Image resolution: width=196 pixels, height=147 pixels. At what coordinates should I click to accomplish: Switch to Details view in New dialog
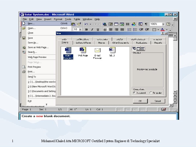coord(143,49)
